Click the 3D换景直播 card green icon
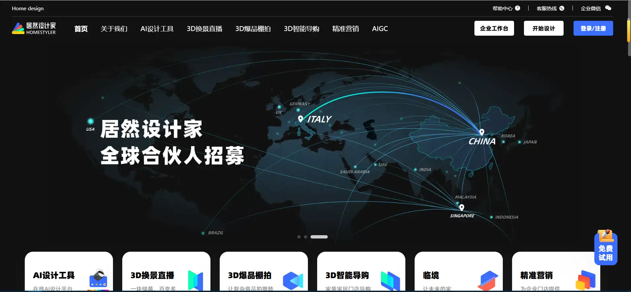The image size is (631, 292). pyautogui.click(x=196, y=280)
